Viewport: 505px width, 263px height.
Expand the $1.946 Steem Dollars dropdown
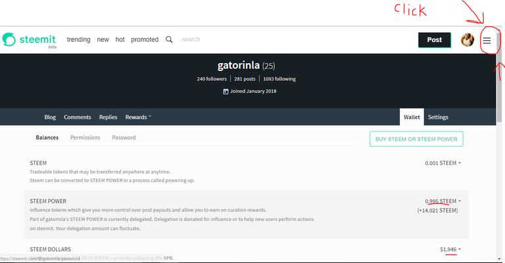450,249
